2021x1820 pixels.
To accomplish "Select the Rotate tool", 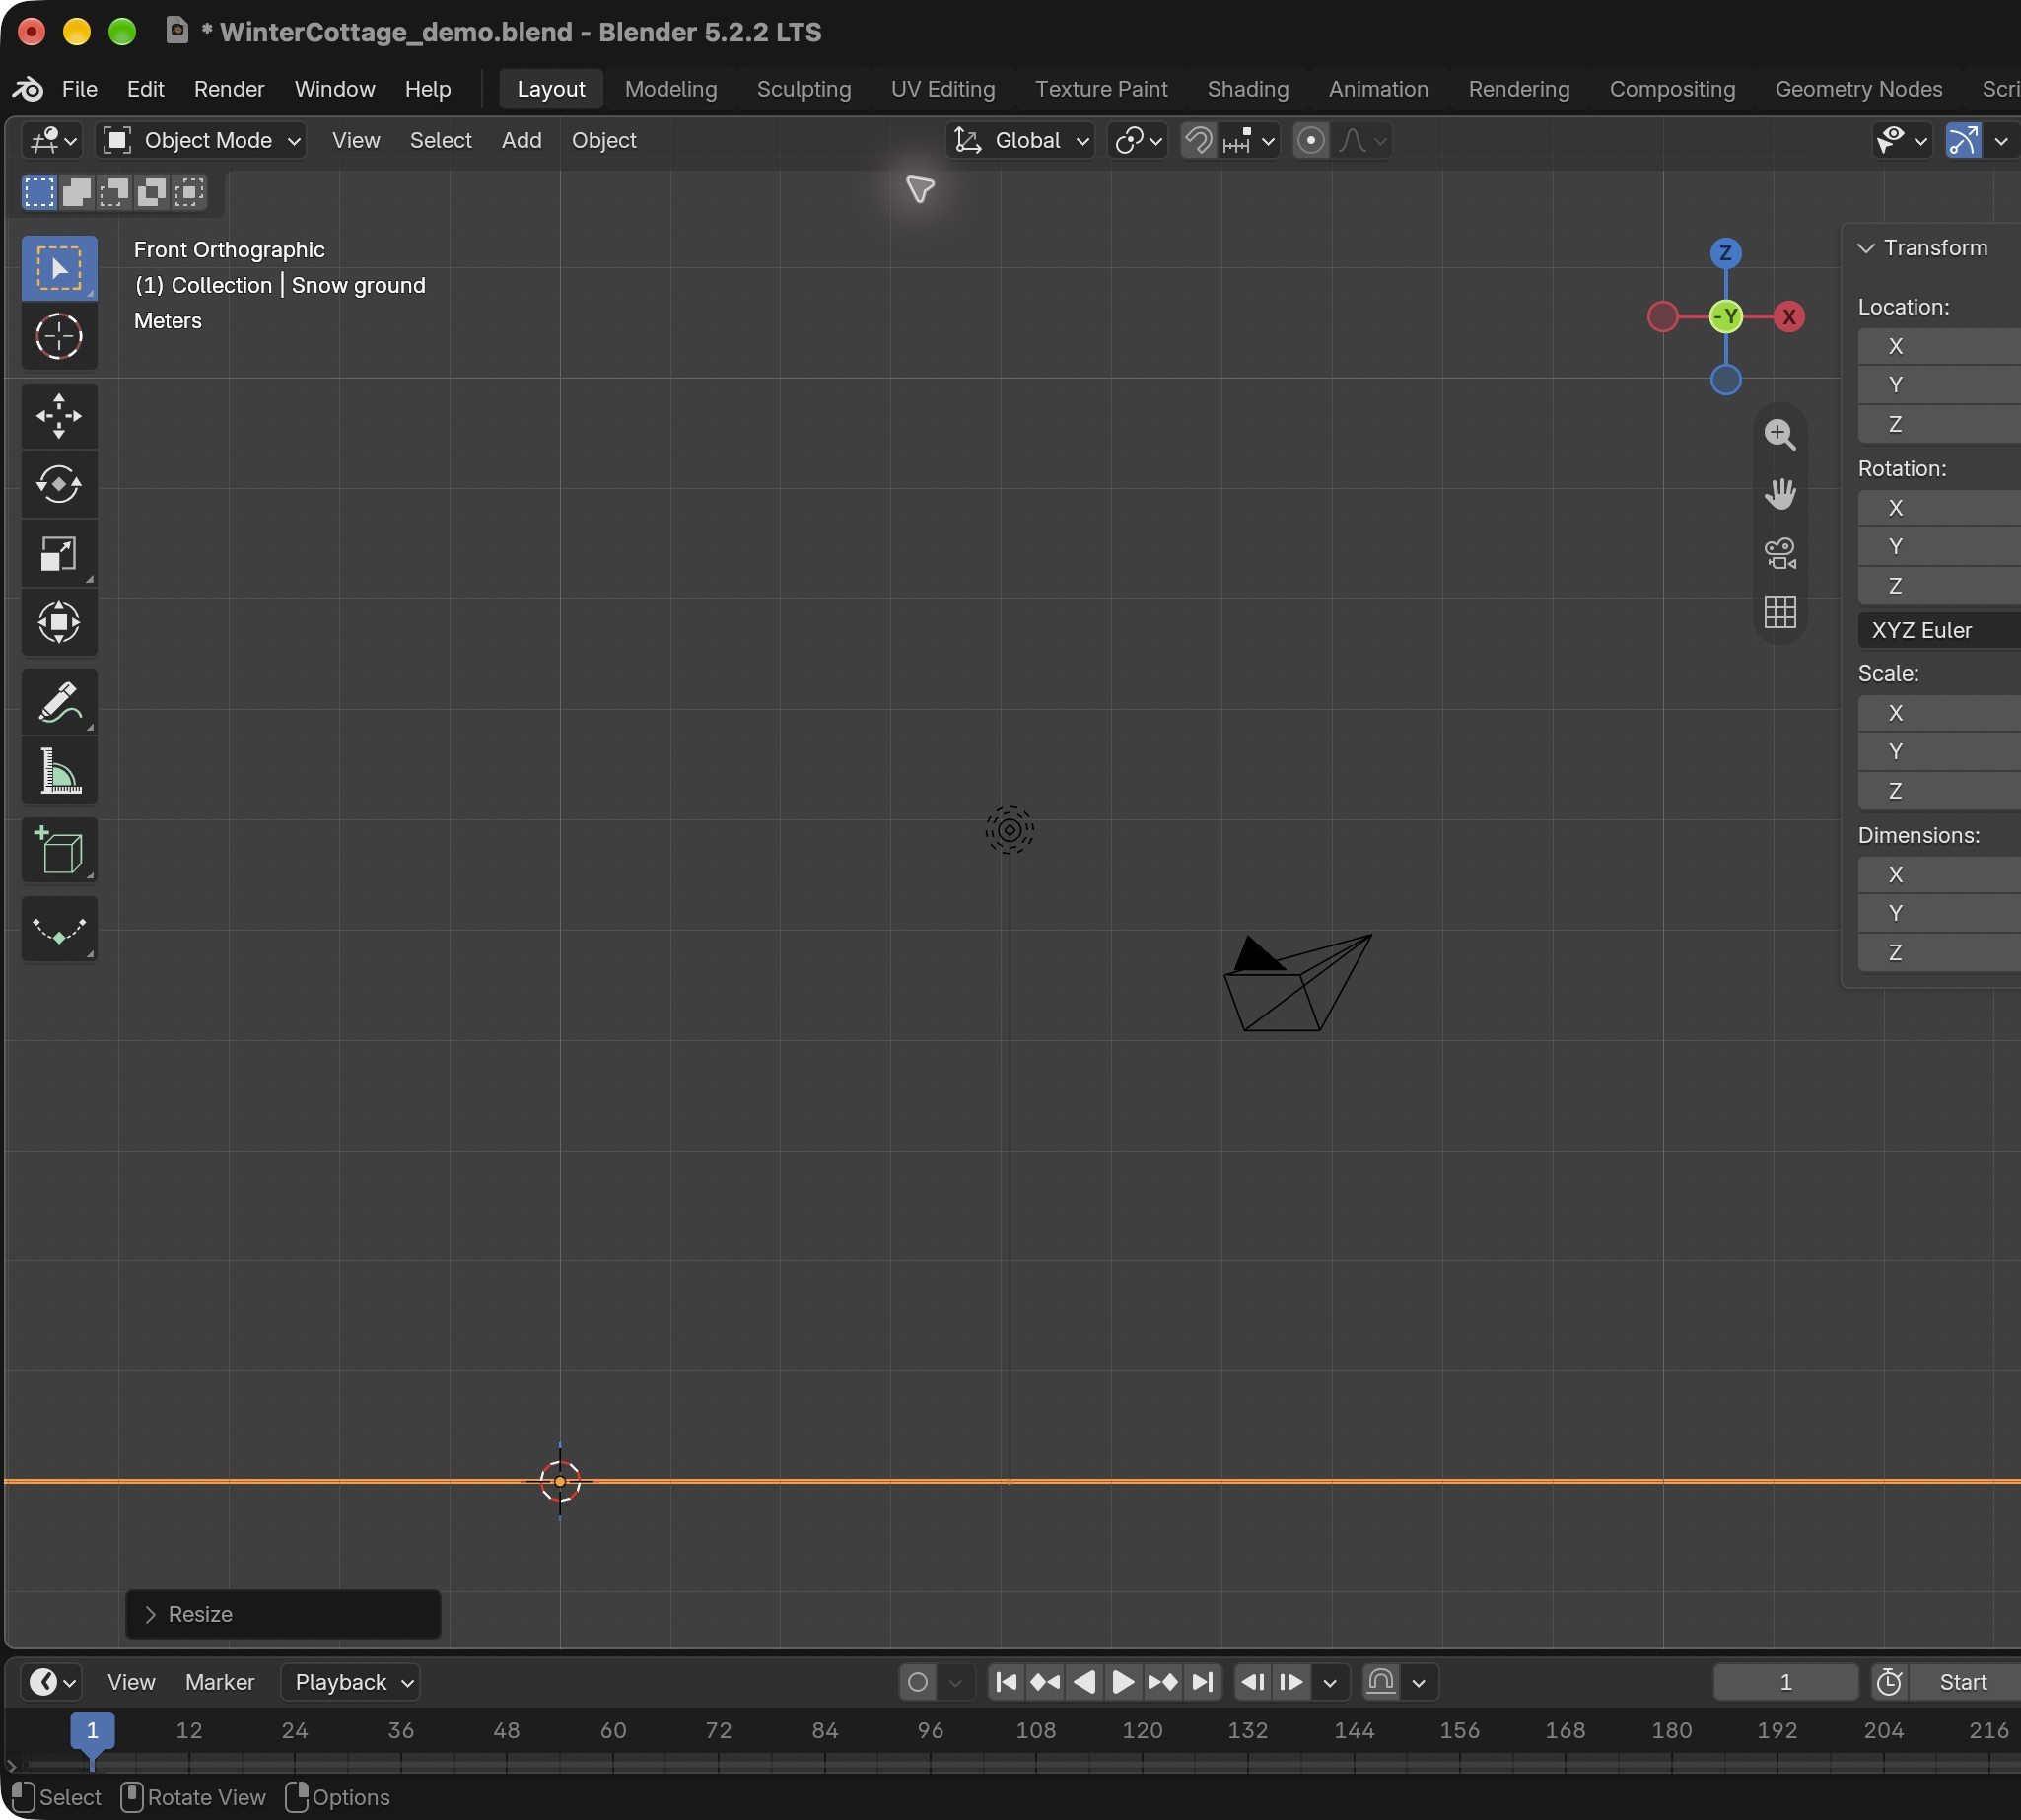I will [59, 485].
